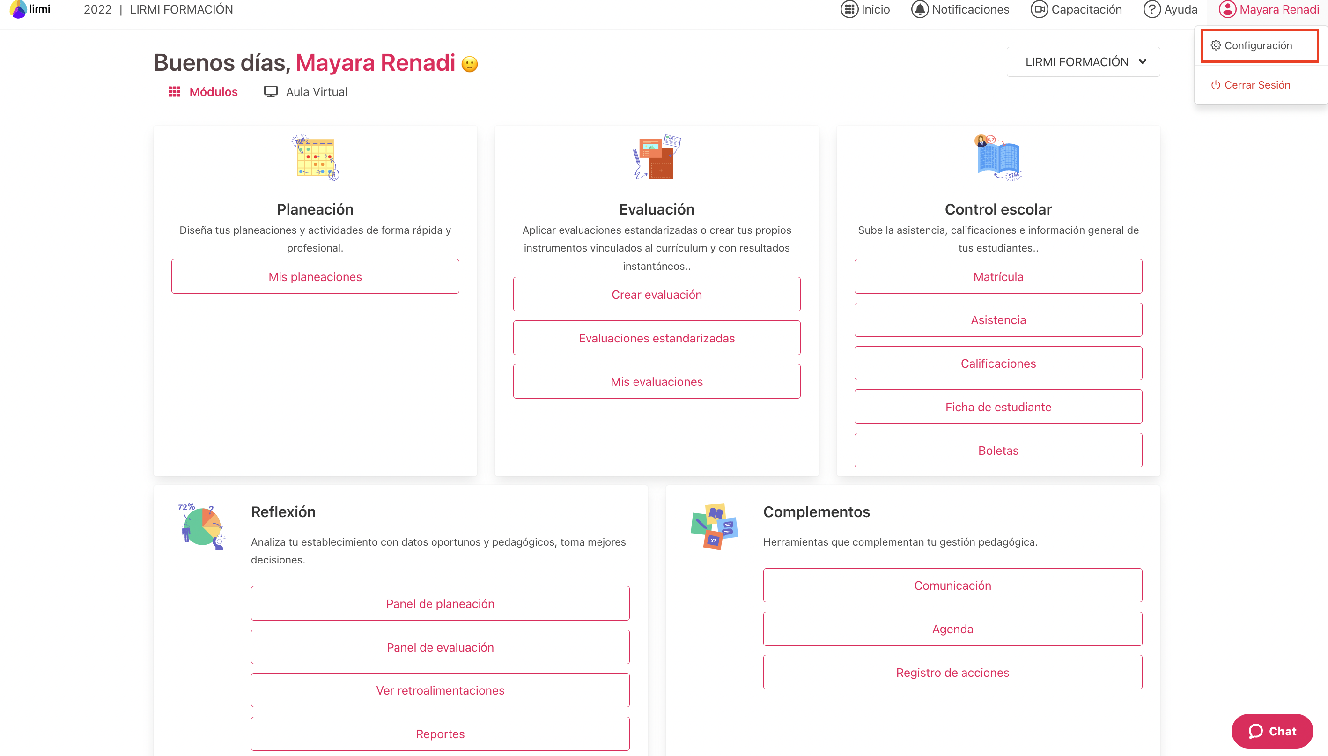Click the Control escolar card title
The width and height of the screenshot is (1328, 756).
[x=998, y=209]
